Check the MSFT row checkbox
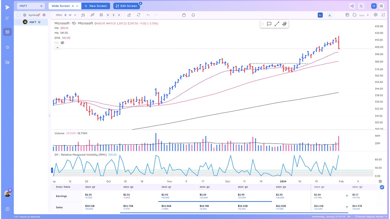Screen dimensions: 390x219 pos(18,22)
